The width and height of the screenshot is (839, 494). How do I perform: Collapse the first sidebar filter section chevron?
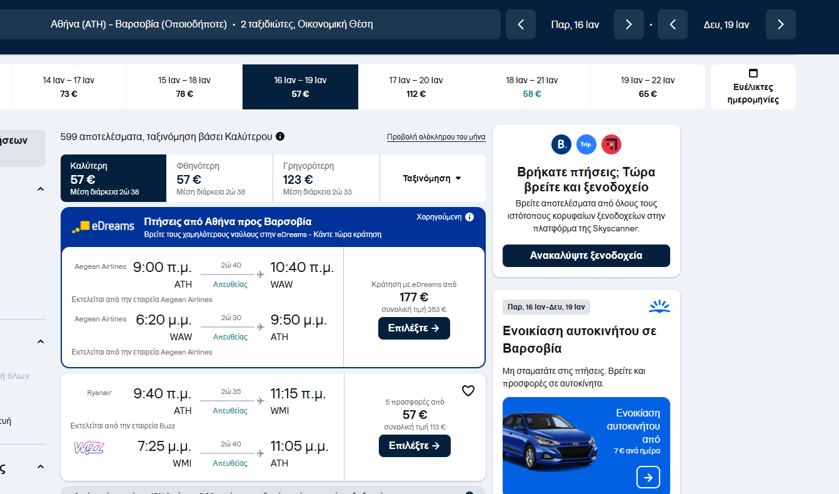(x=41, y=189)
